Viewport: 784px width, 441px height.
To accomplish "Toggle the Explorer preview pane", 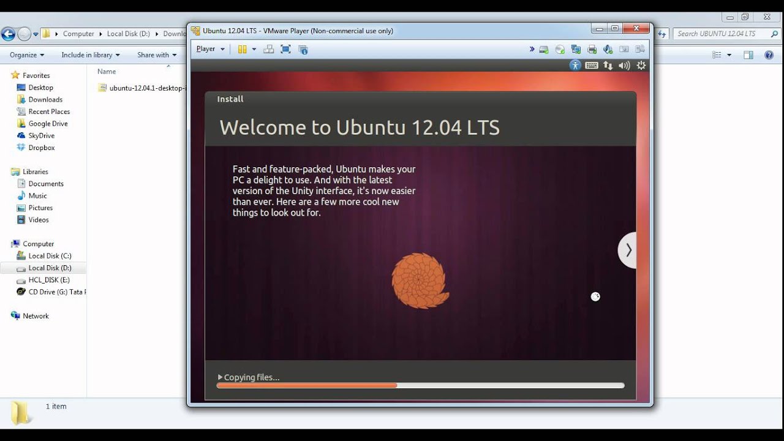I will [748, 55].
